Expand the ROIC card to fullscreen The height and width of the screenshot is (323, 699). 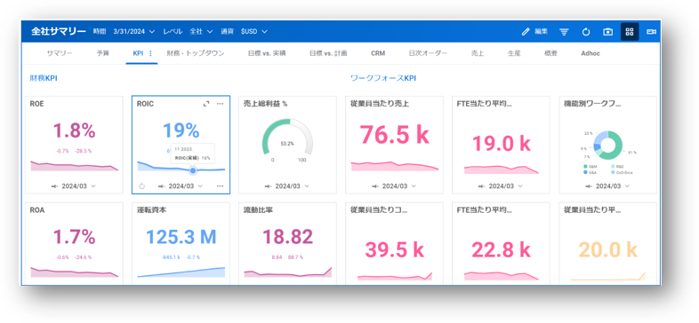(x=206, y=104)
